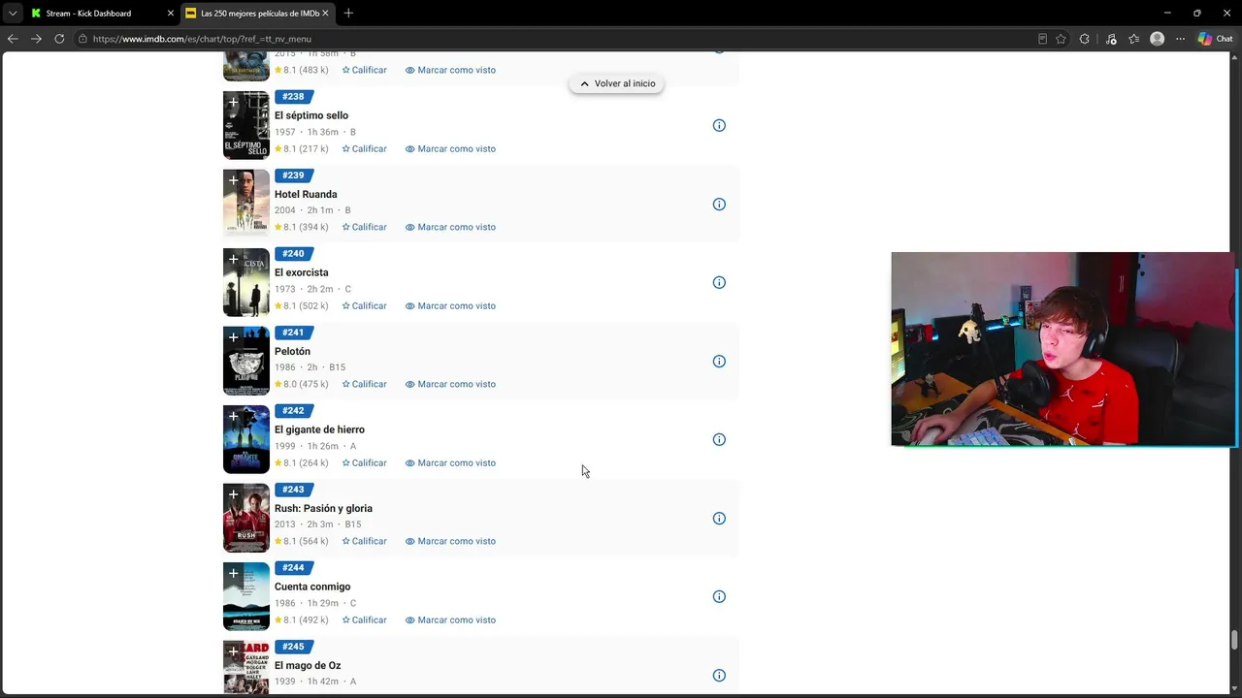Go forward in browser history
Screen dimensions: 1242x698
click(x=36, y=39)
